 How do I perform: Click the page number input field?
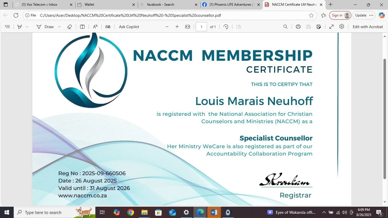tap(201, 27)
